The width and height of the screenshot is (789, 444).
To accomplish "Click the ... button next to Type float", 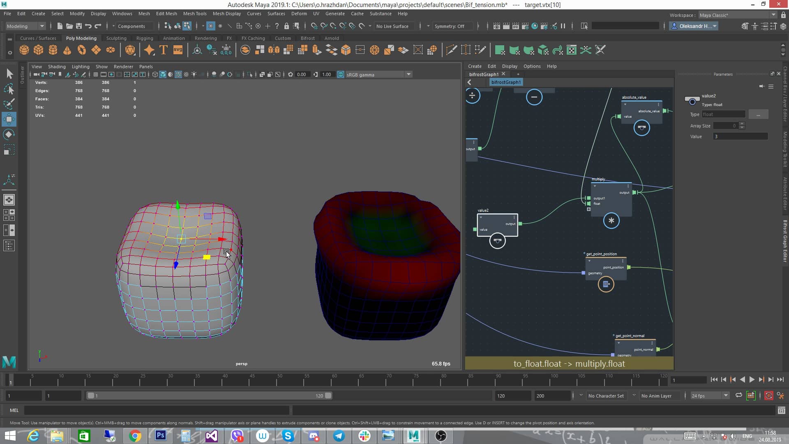I will coord(759,114).
